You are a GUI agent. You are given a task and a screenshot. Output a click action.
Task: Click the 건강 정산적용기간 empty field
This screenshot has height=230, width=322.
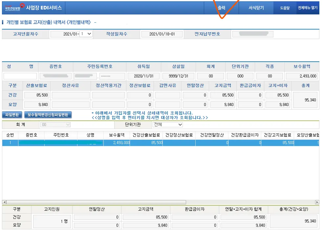click(x=108, y=95)
